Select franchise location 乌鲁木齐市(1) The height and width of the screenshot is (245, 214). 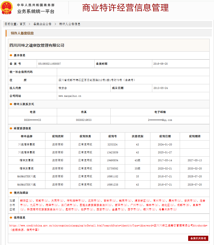pyautogui.click(x=168, y=209)
